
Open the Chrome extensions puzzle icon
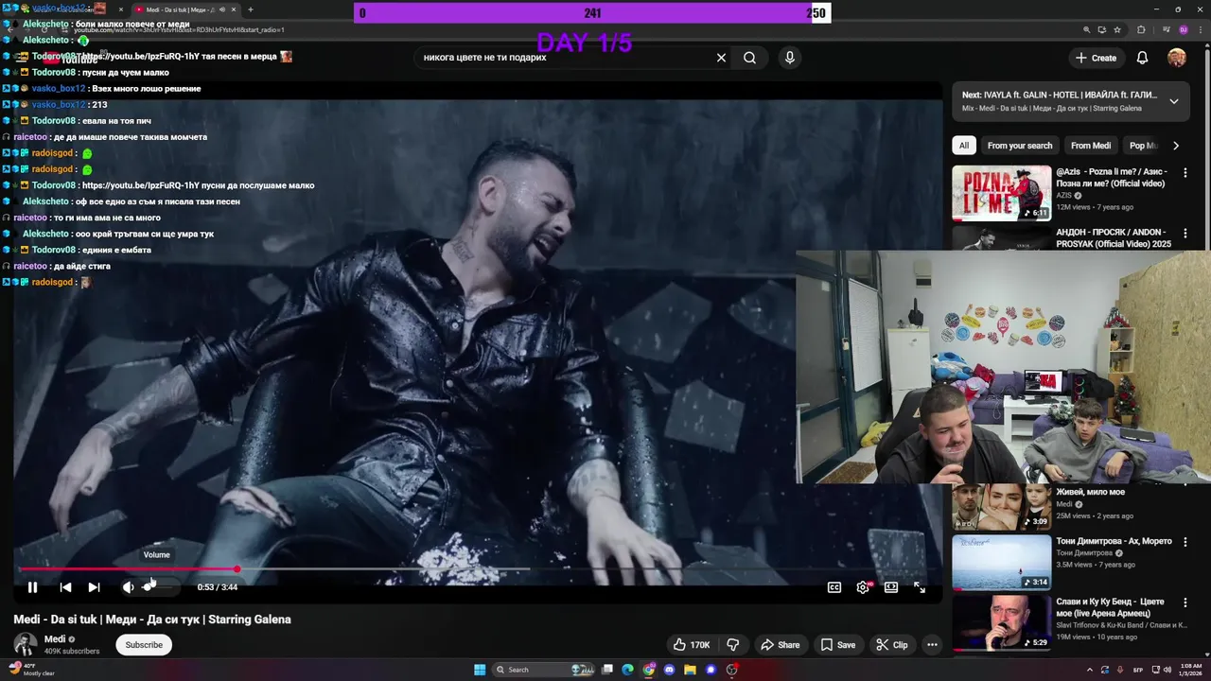coord(1141,30)
